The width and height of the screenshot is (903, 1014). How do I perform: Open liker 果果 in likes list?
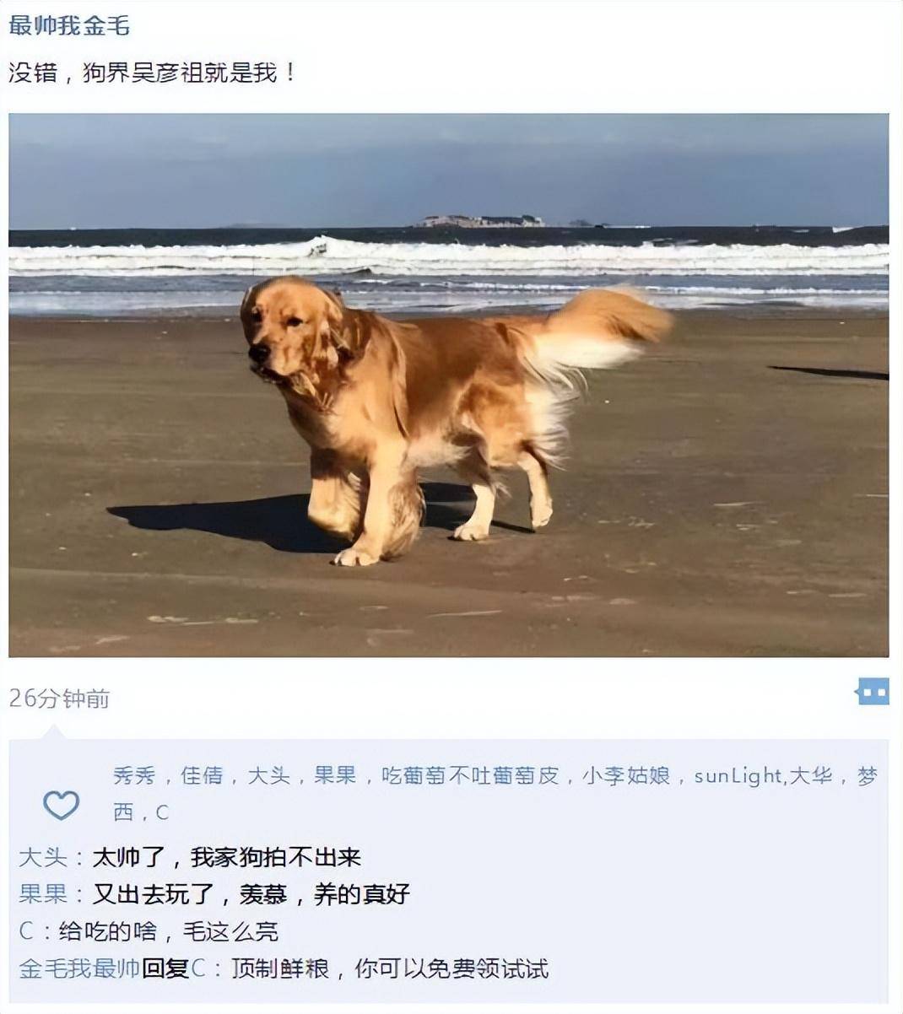[x=335, y=775]
